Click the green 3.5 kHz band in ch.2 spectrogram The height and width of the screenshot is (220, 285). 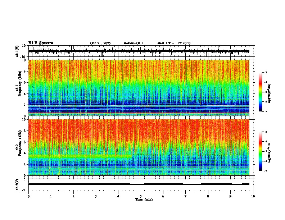pyautogui.click(x=80, y=156)
